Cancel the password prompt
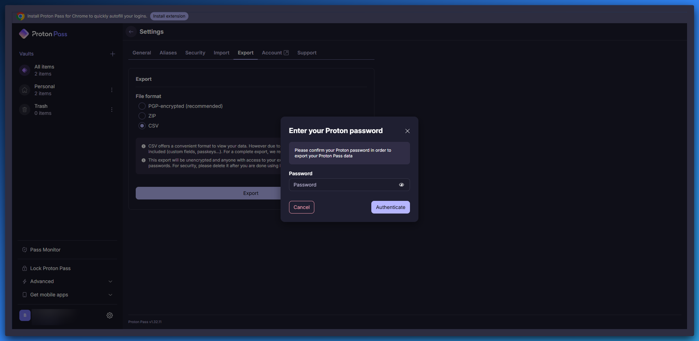Screen dimensions: 699x341 (x=301, y=207)
